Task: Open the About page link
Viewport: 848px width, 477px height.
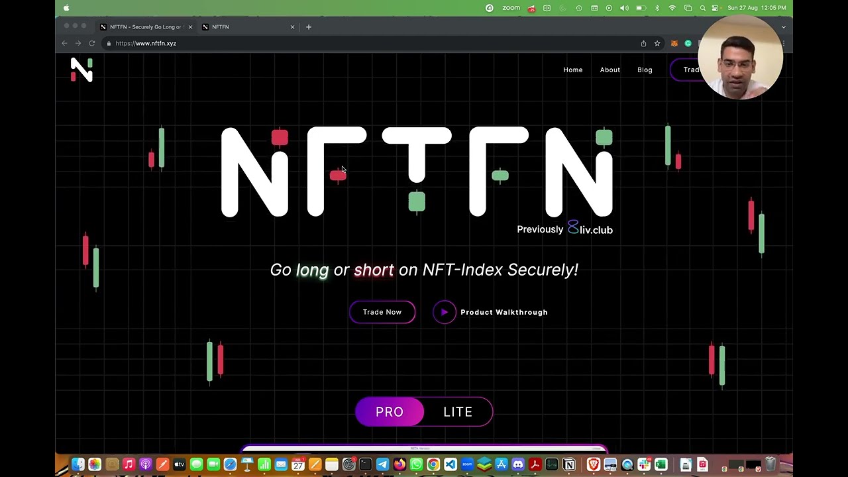Action: click(x=610, y=70)
